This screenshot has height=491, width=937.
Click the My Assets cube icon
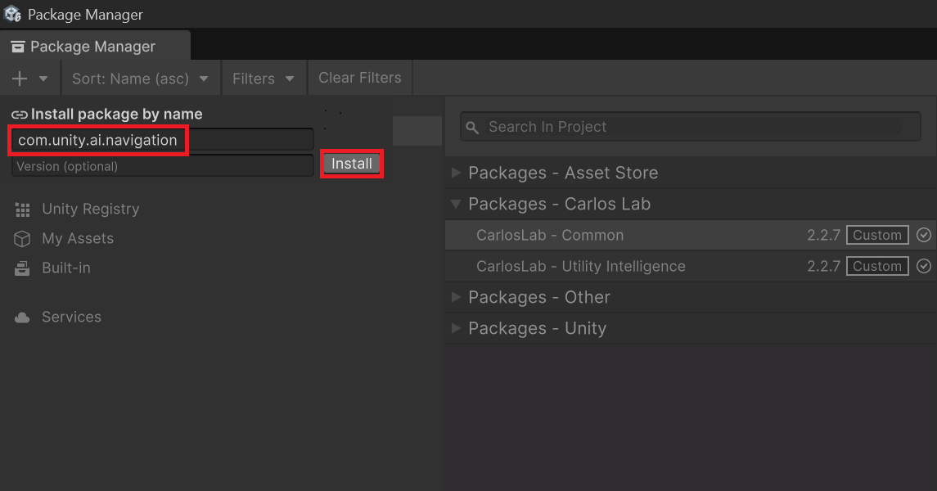tap(22, 239)
